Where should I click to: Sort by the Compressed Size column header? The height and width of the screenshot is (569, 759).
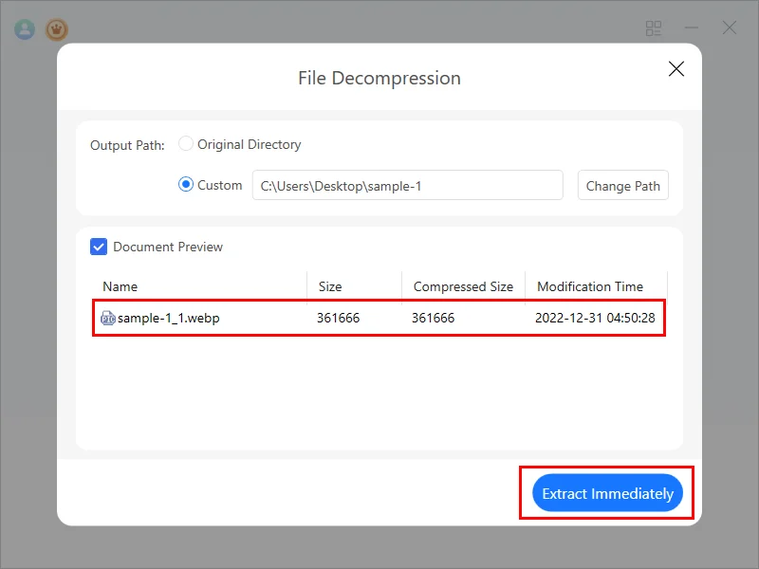coord(463,286)
